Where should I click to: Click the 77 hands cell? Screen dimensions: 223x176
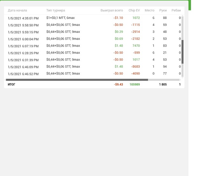point(165,74)
